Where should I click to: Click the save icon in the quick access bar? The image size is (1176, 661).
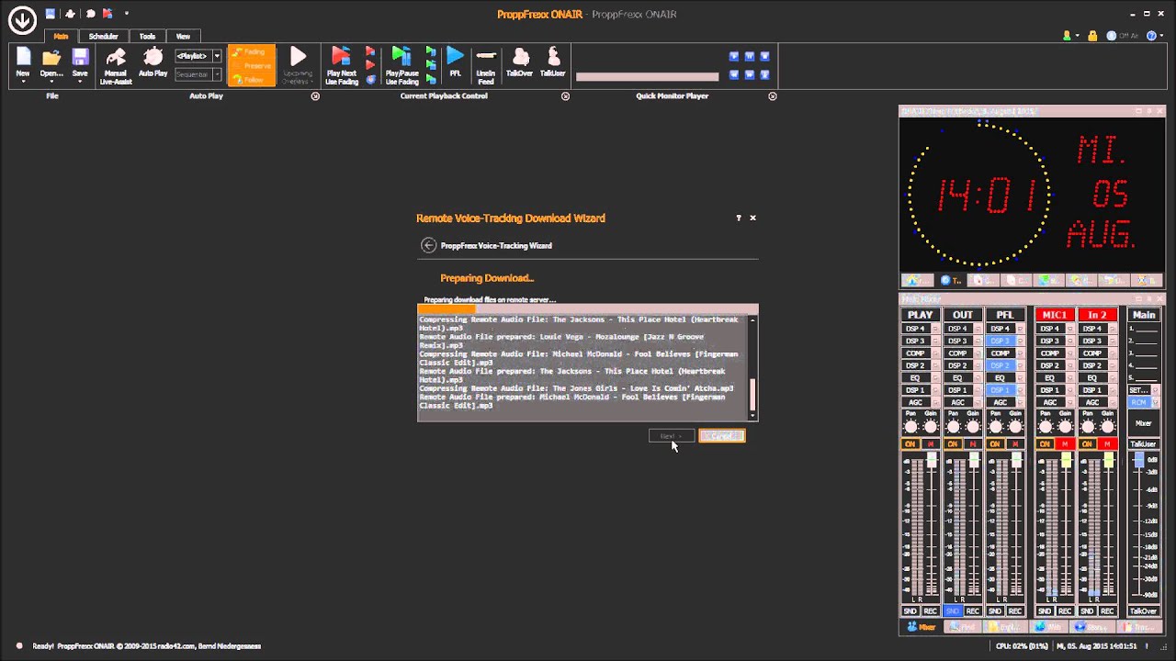(51, 14)
